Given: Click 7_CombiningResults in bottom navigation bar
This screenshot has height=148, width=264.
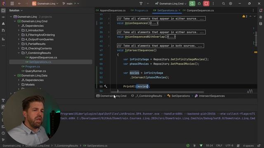Looking at the screenshot, I should pyautogui.click(x=66, y=146).
